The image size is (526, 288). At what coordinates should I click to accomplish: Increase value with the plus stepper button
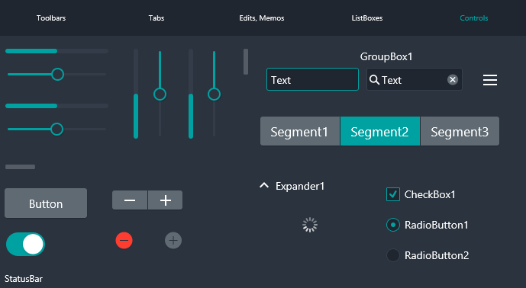(166, 200)
